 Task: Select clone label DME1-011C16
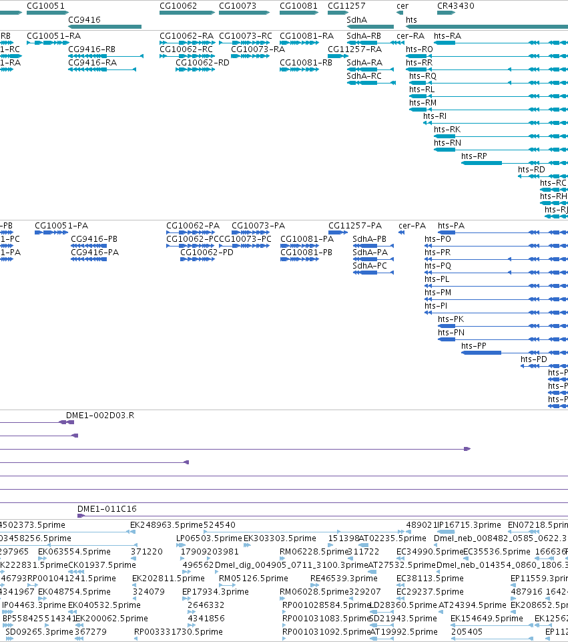pos(107,508)
